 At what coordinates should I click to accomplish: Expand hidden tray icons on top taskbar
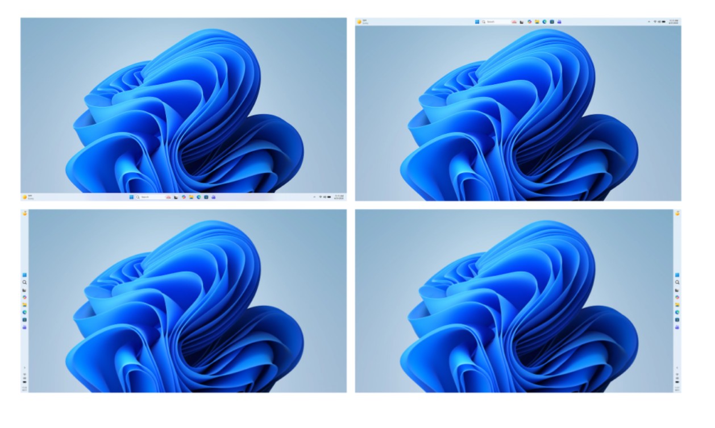point(649,22)
